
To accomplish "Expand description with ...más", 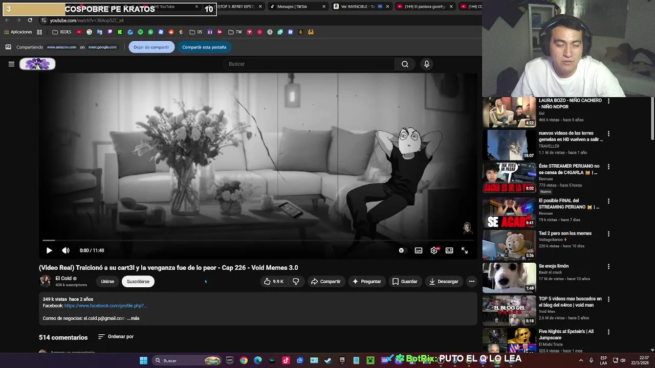I will click(133, 318).
